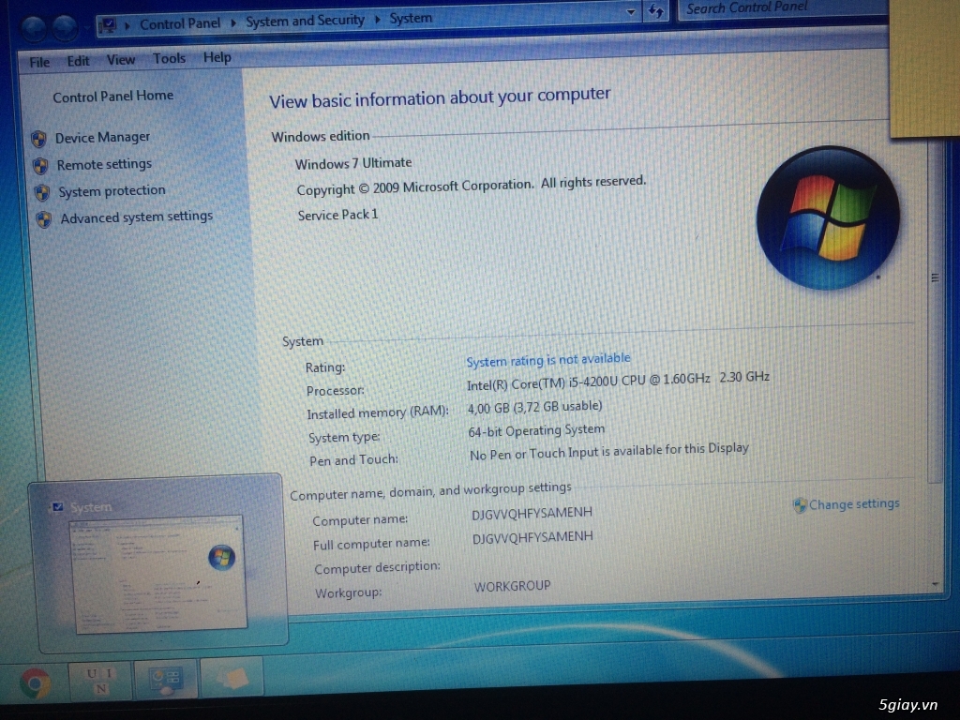This screenshot has width=960, height=720.
Task: Open the UniKey taskbar button
Action: point(99,681)
